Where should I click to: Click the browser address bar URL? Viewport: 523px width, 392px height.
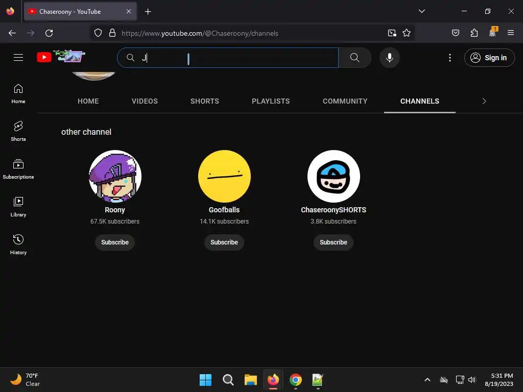[x=200, y=33]
